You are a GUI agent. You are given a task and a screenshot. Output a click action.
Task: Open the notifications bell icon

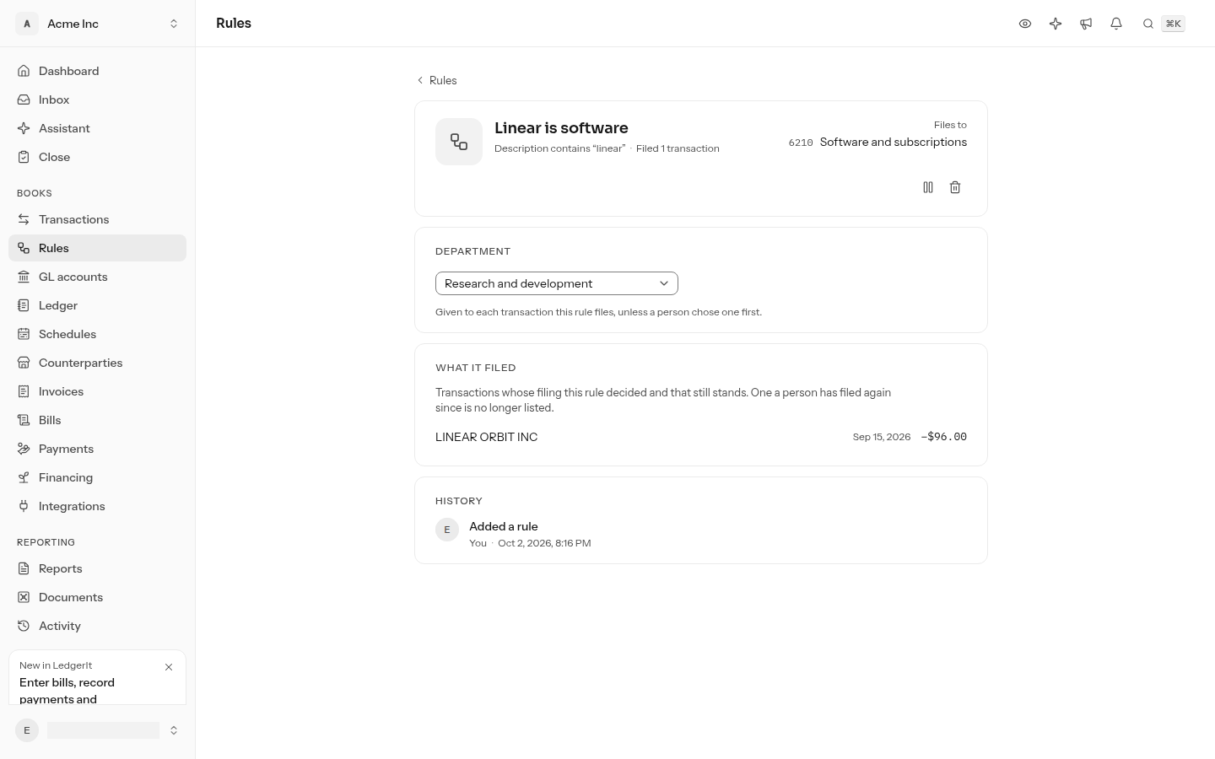[x=1116, y=24]
